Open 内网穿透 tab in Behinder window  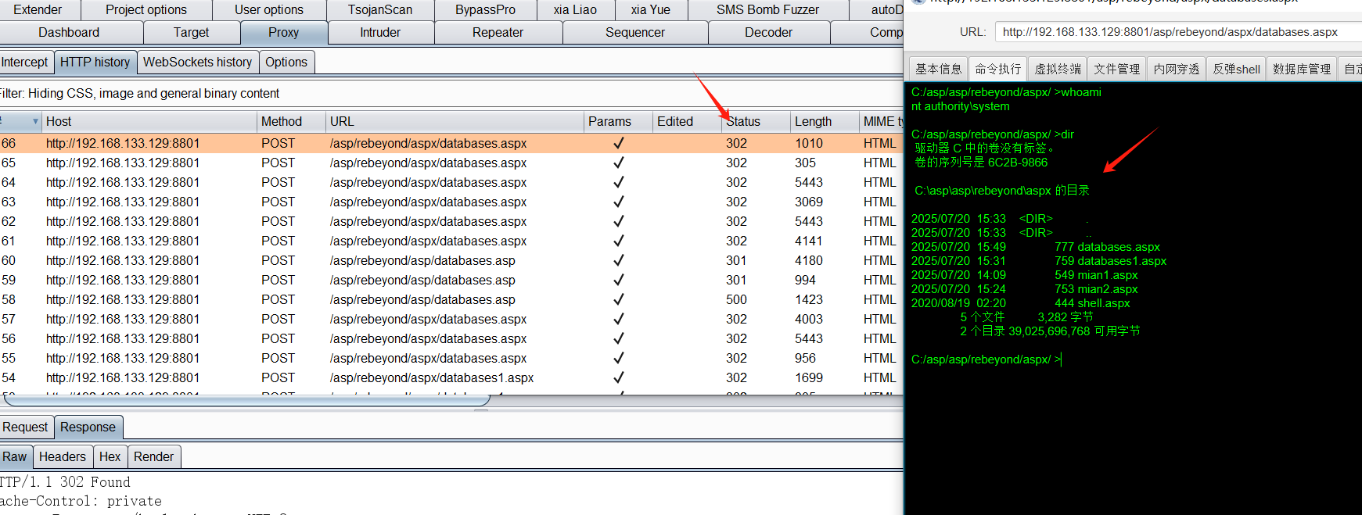[1177, 69]
